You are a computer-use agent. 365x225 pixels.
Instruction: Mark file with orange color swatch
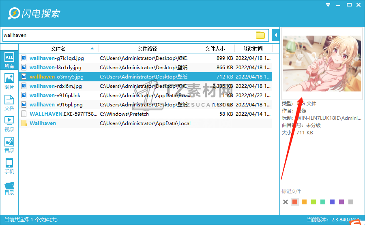tap(304, 202)
